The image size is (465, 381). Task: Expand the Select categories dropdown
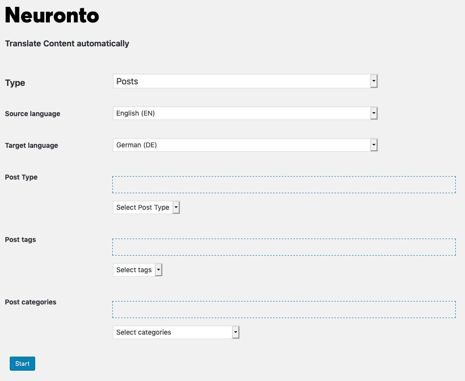pos(176,332)
